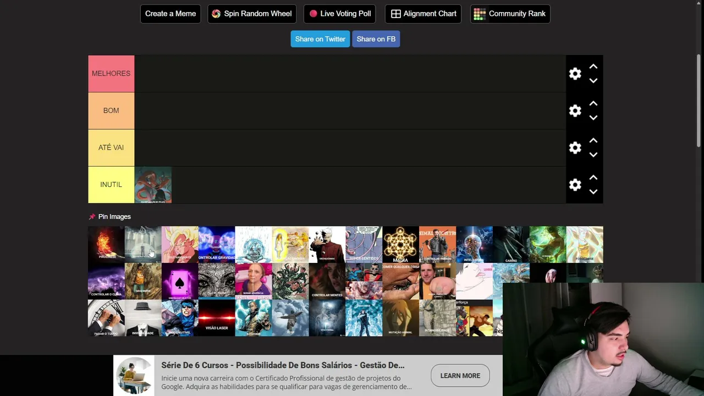Choose the VIDA ETERNA thumbnail
704x396 pixels.
point(327,318)
